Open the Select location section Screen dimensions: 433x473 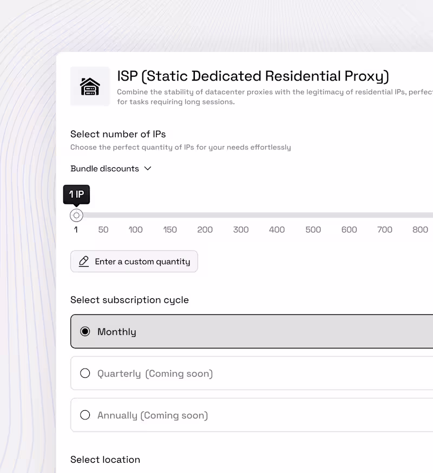[105, 459]
